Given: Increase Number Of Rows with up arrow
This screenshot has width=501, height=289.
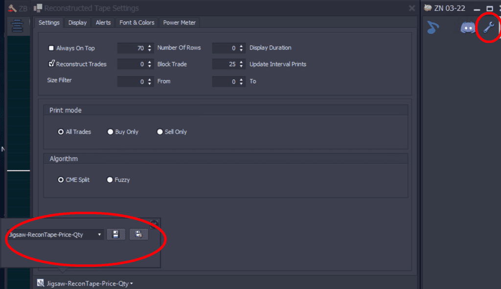Looking at the screenshot, I should [x=150, y=46].
